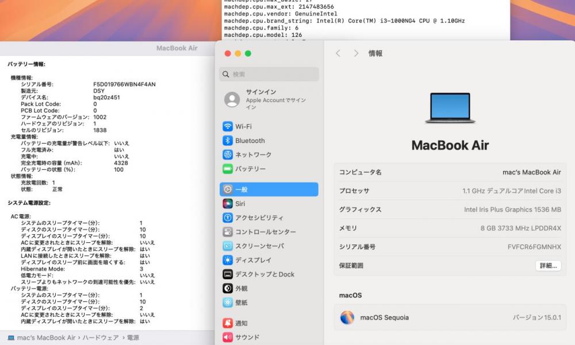Click memory value 8 GB 3733 MHz LPDDR4X
This screenshot has height=345, width=575.
521,228
